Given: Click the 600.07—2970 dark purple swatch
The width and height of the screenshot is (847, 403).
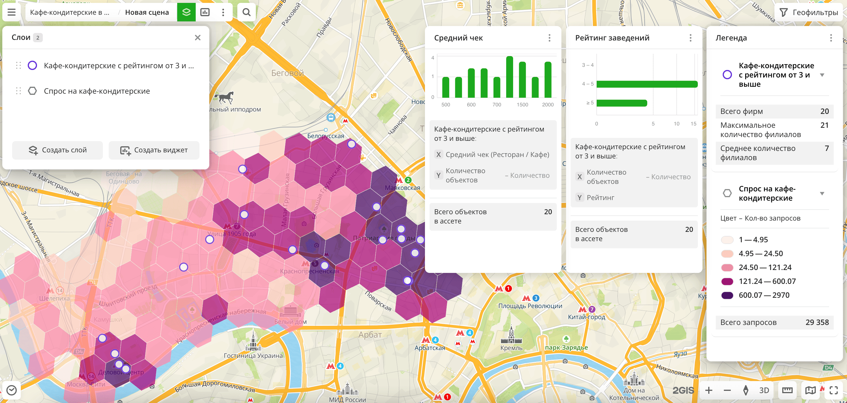Looking at the screenshot, I should click(727, 295).
